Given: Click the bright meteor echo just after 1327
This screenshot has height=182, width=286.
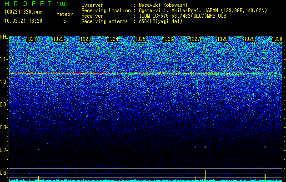Looking at the screenshot, I should pyautogui.click(x=205, y=147).
